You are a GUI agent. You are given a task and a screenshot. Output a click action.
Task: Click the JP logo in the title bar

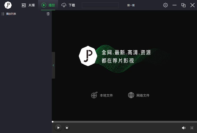tap(8, 5)
